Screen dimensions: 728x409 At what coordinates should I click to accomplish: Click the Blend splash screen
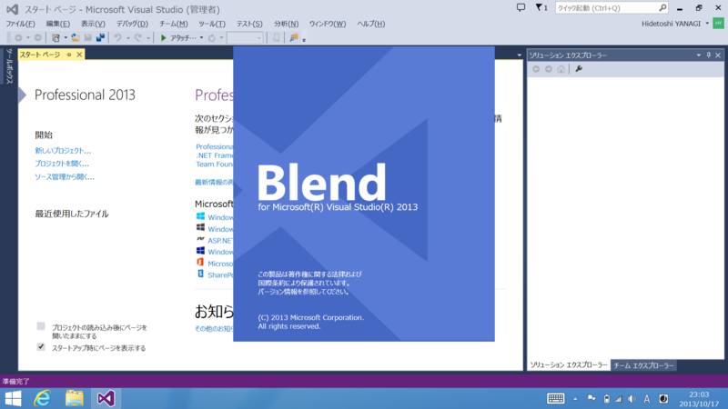pos(363,194)
